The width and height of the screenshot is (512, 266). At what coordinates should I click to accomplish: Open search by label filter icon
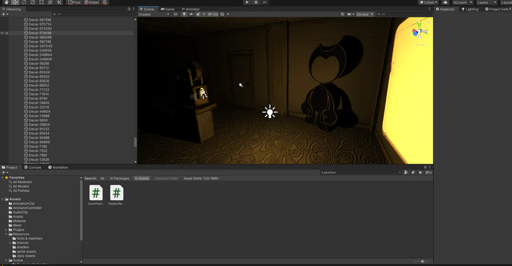pos(413,172)
